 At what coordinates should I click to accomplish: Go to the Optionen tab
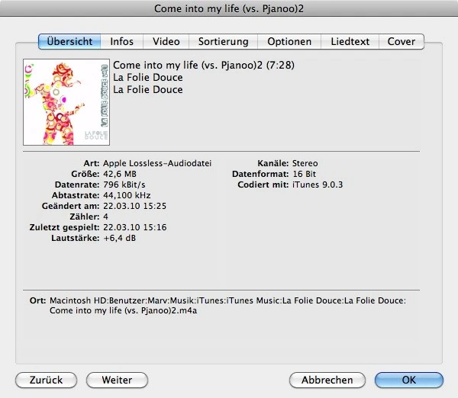(x=289, y=41)
